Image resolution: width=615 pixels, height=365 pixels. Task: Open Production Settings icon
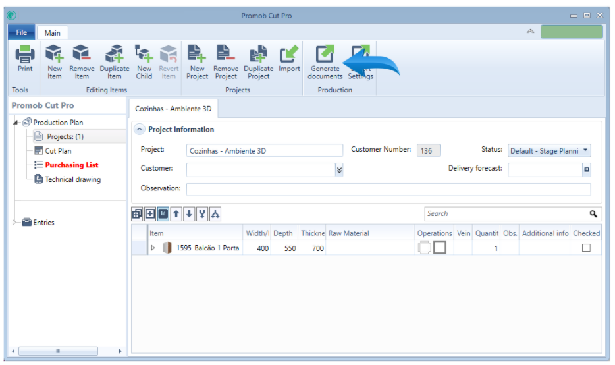[x=360, y=54]
